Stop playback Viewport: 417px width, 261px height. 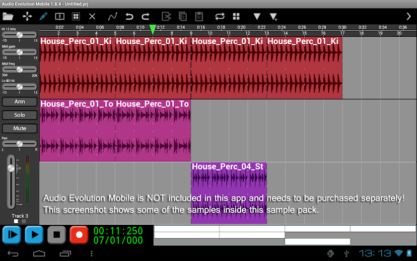(57, 235)
